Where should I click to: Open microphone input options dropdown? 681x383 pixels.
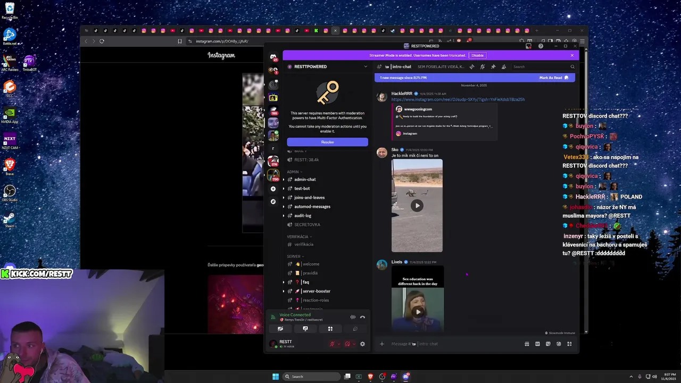point(339,344)
